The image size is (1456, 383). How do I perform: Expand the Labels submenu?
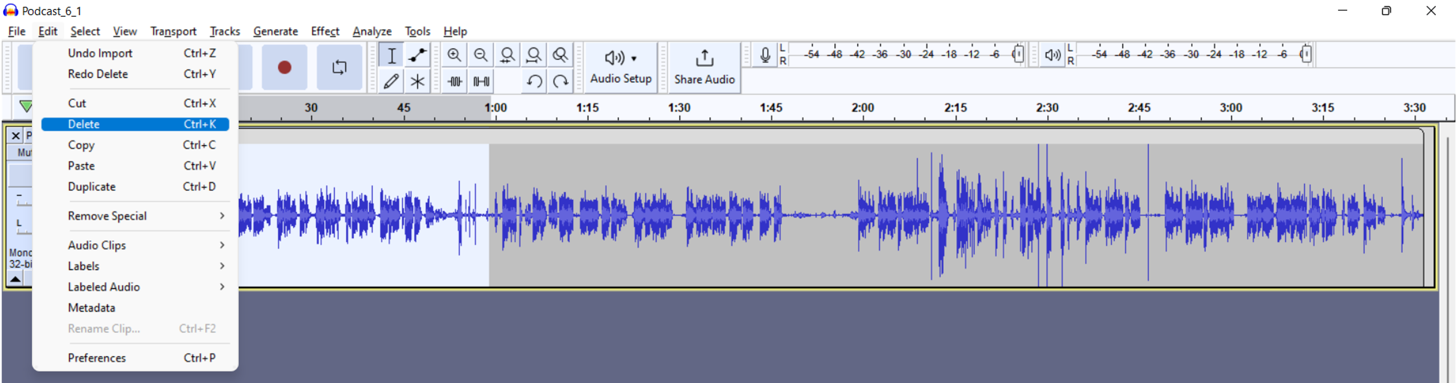pos(135,267)
